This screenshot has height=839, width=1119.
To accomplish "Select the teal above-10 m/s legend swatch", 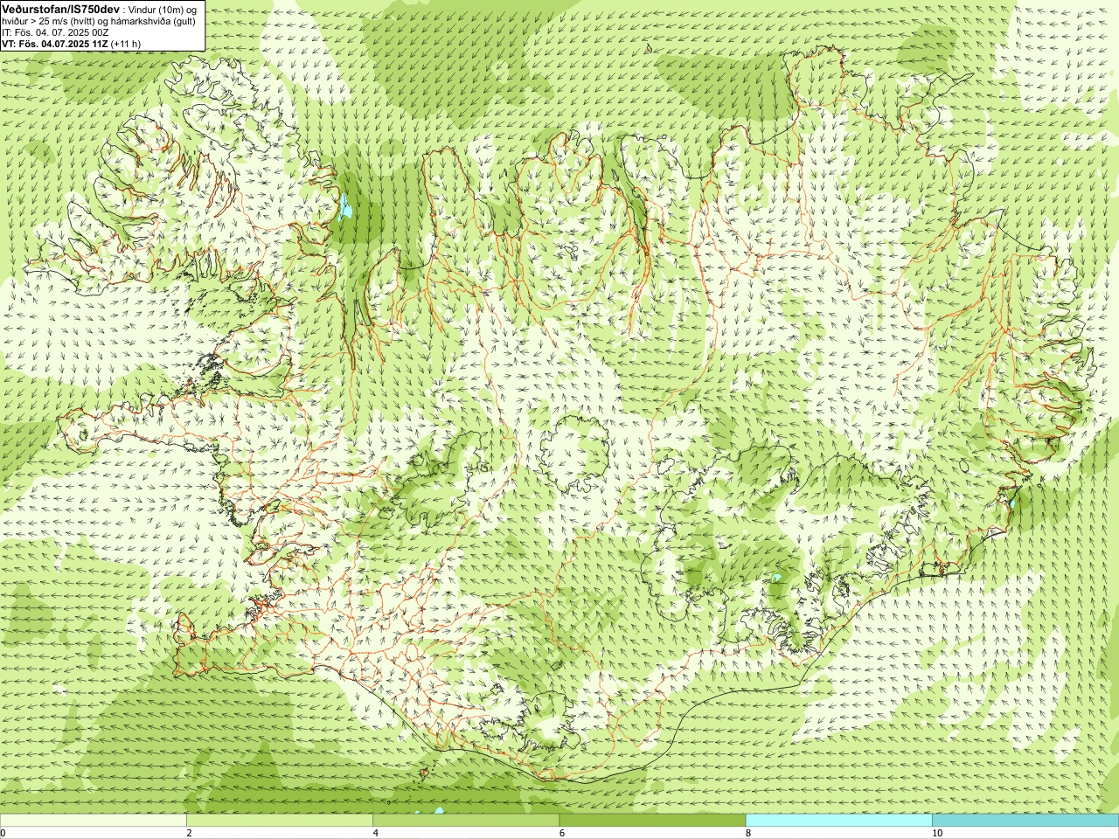I will pos(1025,821).
